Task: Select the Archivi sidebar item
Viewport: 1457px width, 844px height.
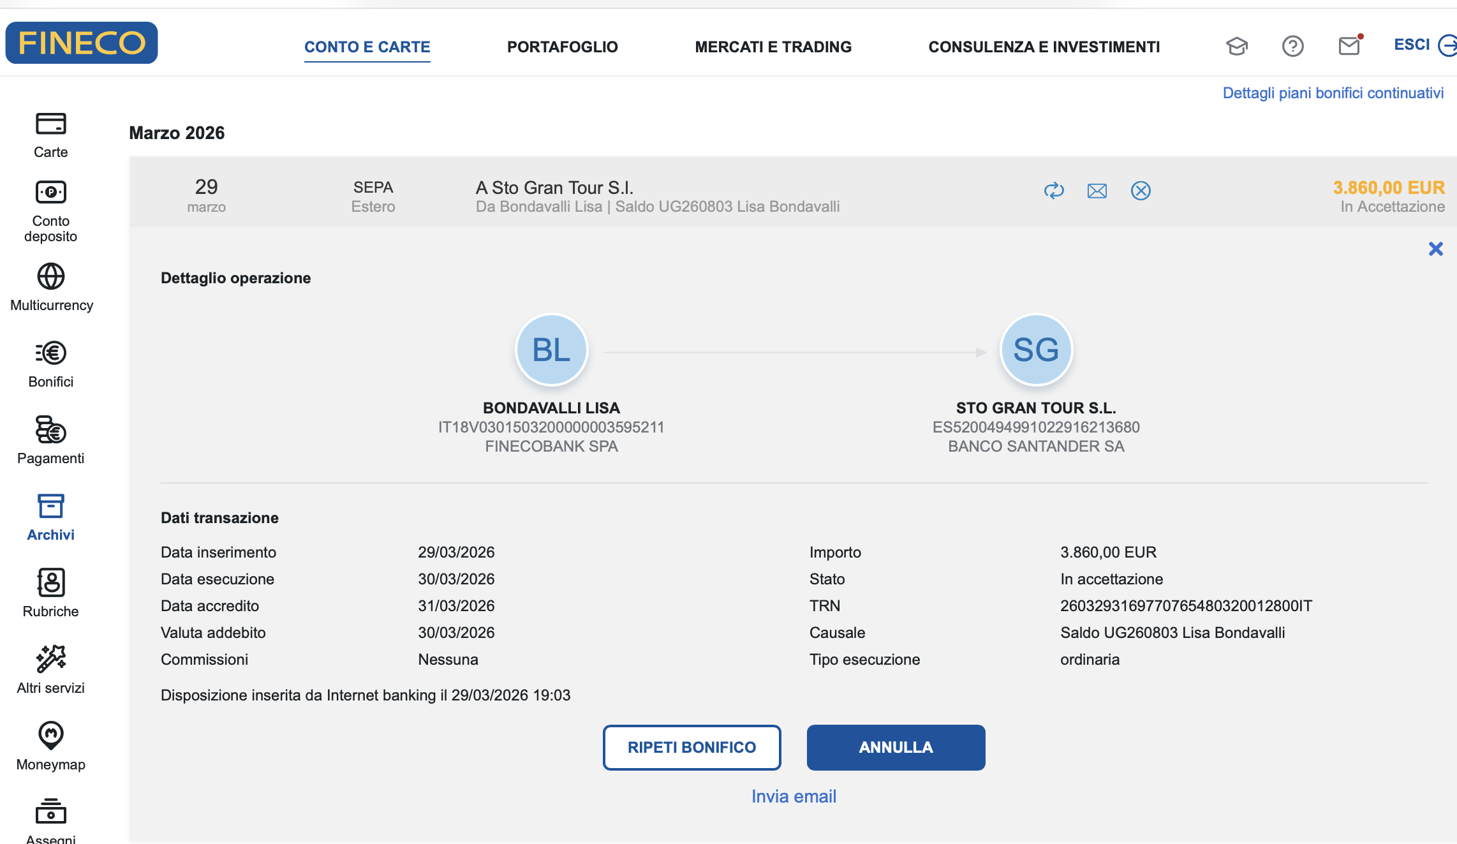Action: 50,517
